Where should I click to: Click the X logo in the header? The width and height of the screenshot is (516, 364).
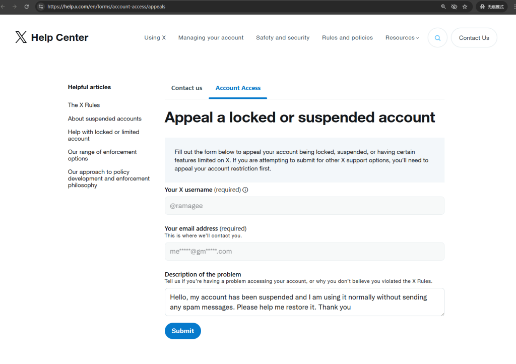pos(21,37)
